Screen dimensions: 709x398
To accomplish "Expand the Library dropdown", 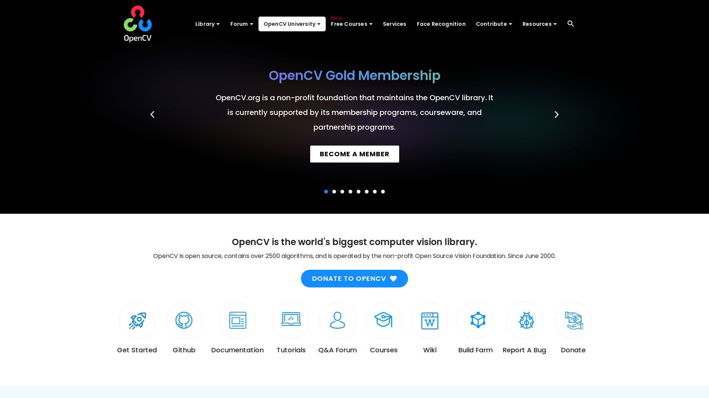I will pos(207,24).
